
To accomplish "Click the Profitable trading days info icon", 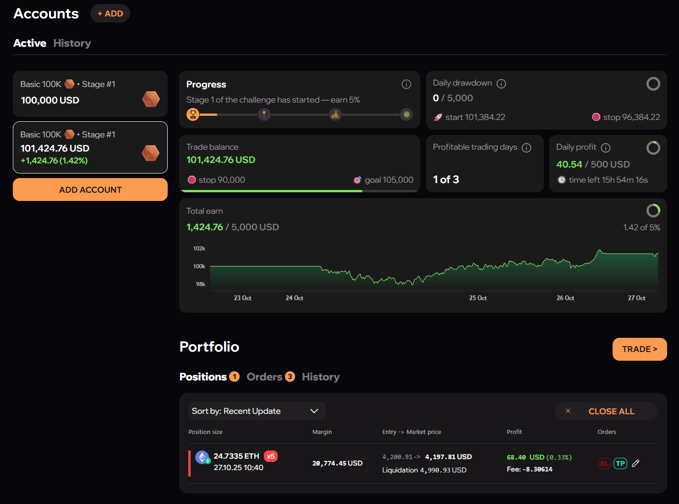I will pos(526,148).
